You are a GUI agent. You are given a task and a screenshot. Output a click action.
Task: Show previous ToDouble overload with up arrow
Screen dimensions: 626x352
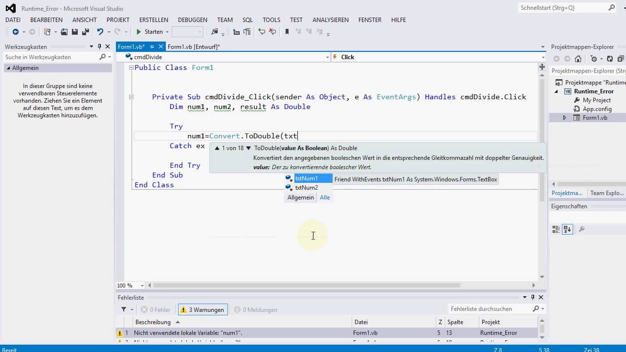tap(217, 148)
